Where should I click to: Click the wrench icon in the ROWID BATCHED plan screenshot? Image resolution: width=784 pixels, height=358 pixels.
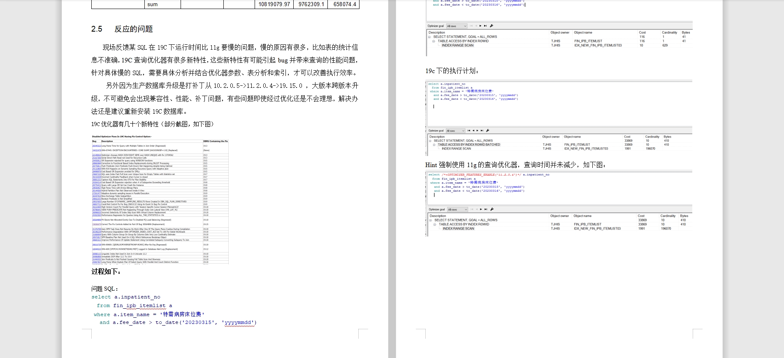click(488, 131)
